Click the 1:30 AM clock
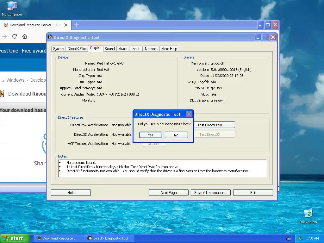The height and width of the screenshot is (243, 324). click(x=312, y=238)
